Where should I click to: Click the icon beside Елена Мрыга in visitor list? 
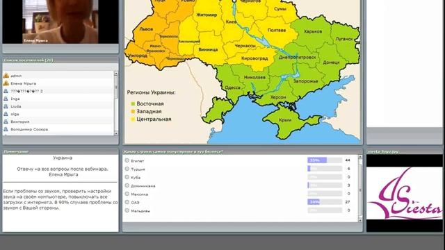(x=6, y=83)
